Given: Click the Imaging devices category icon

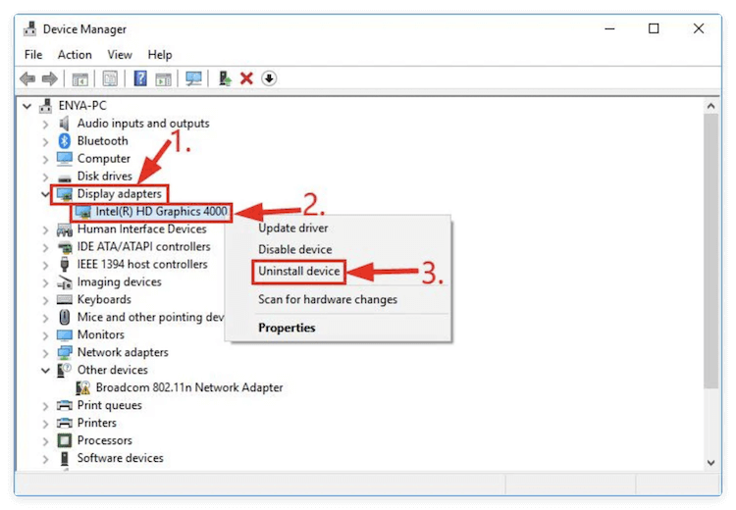Looking at the screenshot, I should pyautogui.click(x=65, y=282).
